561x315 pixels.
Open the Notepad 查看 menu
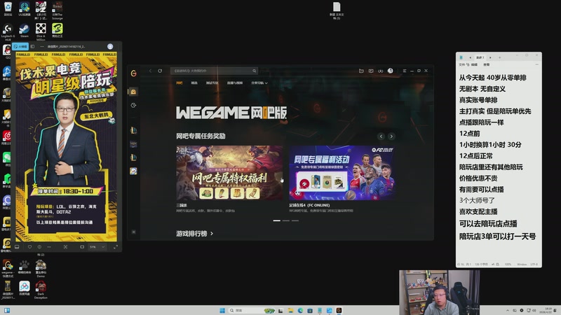pos(487,64)
